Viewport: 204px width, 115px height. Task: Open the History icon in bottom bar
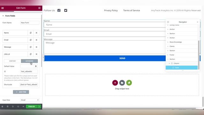(13, 106)
